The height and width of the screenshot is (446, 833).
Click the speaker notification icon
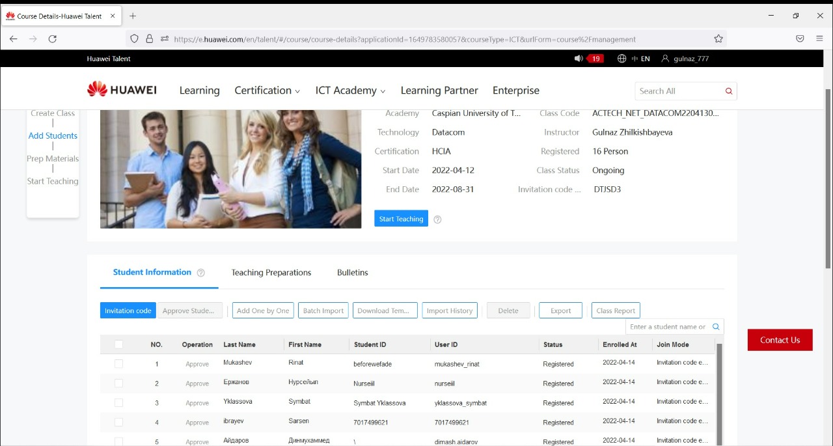point(578,59)
